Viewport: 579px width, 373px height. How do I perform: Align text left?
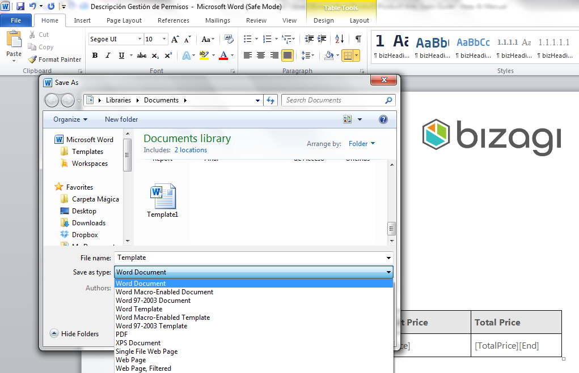point(248,55)
